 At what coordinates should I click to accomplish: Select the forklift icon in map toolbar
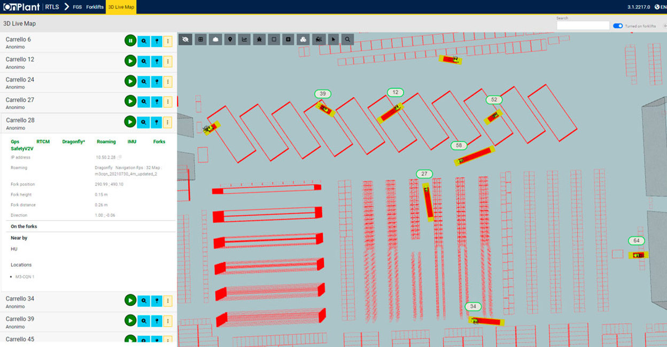[x=319, y=39]
